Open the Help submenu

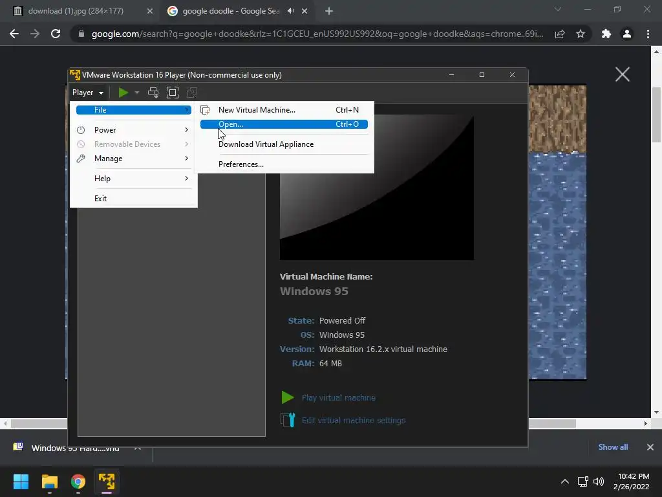pyautogui.click(x=133, y=179)
